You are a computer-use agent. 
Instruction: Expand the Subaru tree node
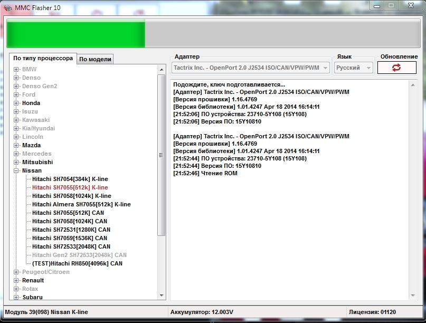click(16, 297)
